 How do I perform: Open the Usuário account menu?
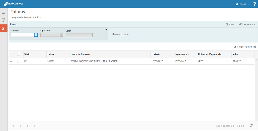click(242, 4)
